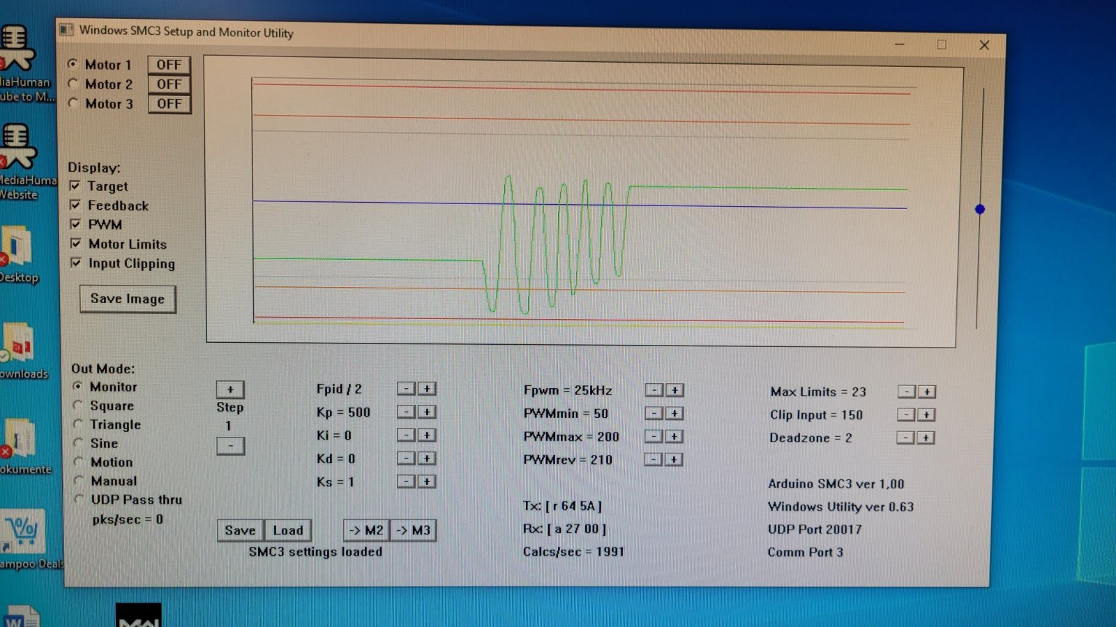The width and height of the screenshot is (1116, 627).
Task: Select the Motor 3 radio button
Action: (x=73, y=102)
